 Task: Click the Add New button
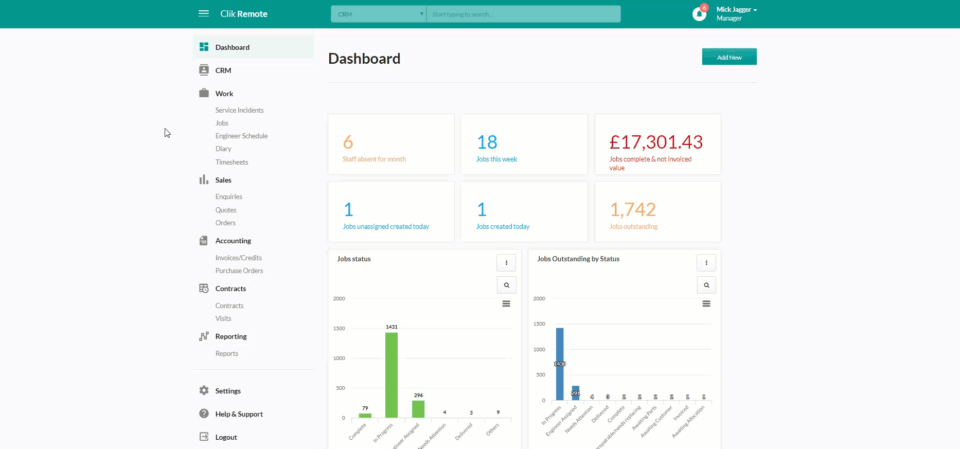click(x=729, y=57)
